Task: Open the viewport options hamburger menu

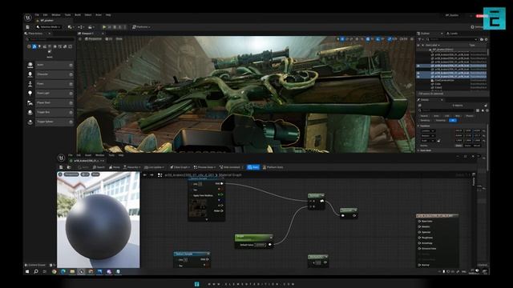Action: pyautogui.click(x=80, y=39)
